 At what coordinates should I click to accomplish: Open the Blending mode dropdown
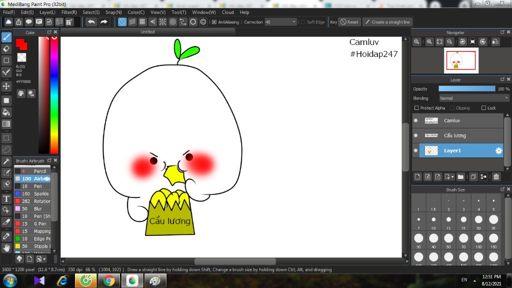473,98
